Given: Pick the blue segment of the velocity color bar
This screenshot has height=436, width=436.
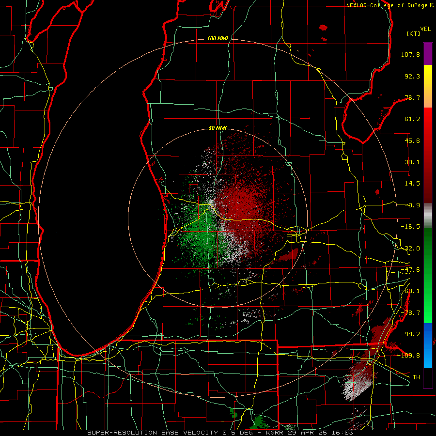Looking at the screenshot, I should coord(428,345).
